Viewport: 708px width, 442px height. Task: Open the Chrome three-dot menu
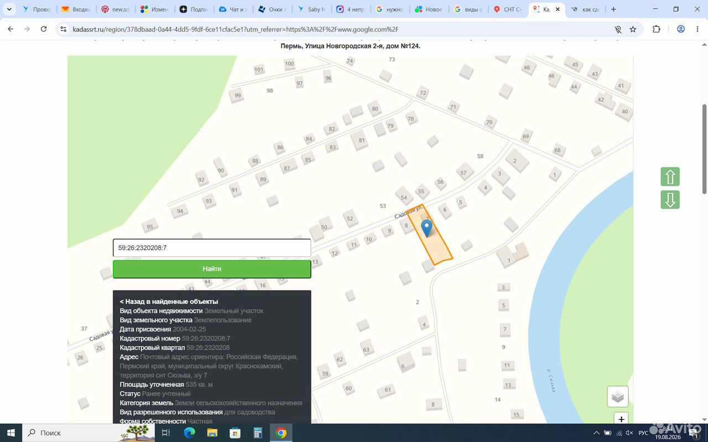[x=697, y=29]
